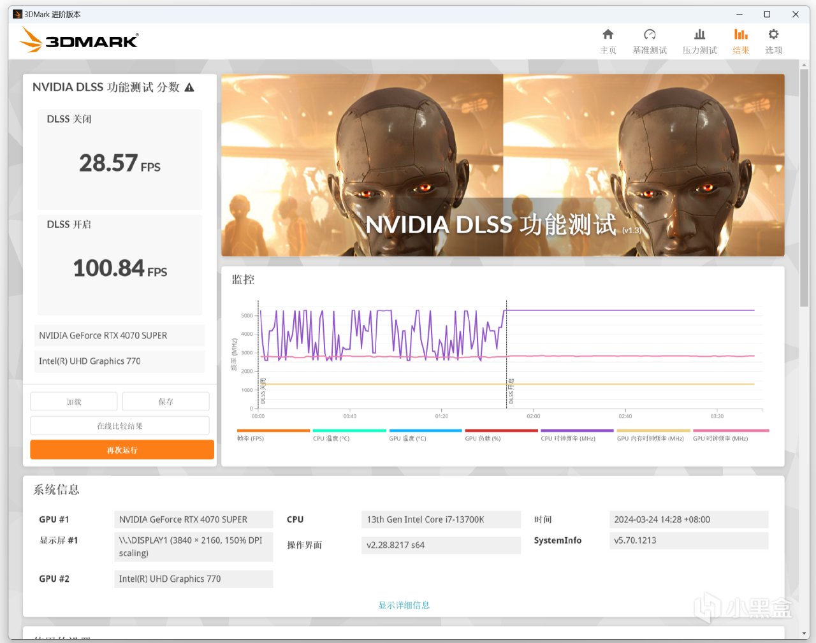816x643 pixels.
Task: Click the NVIDIA DLSS 功能测试 banner image
Action: point(503,165)
